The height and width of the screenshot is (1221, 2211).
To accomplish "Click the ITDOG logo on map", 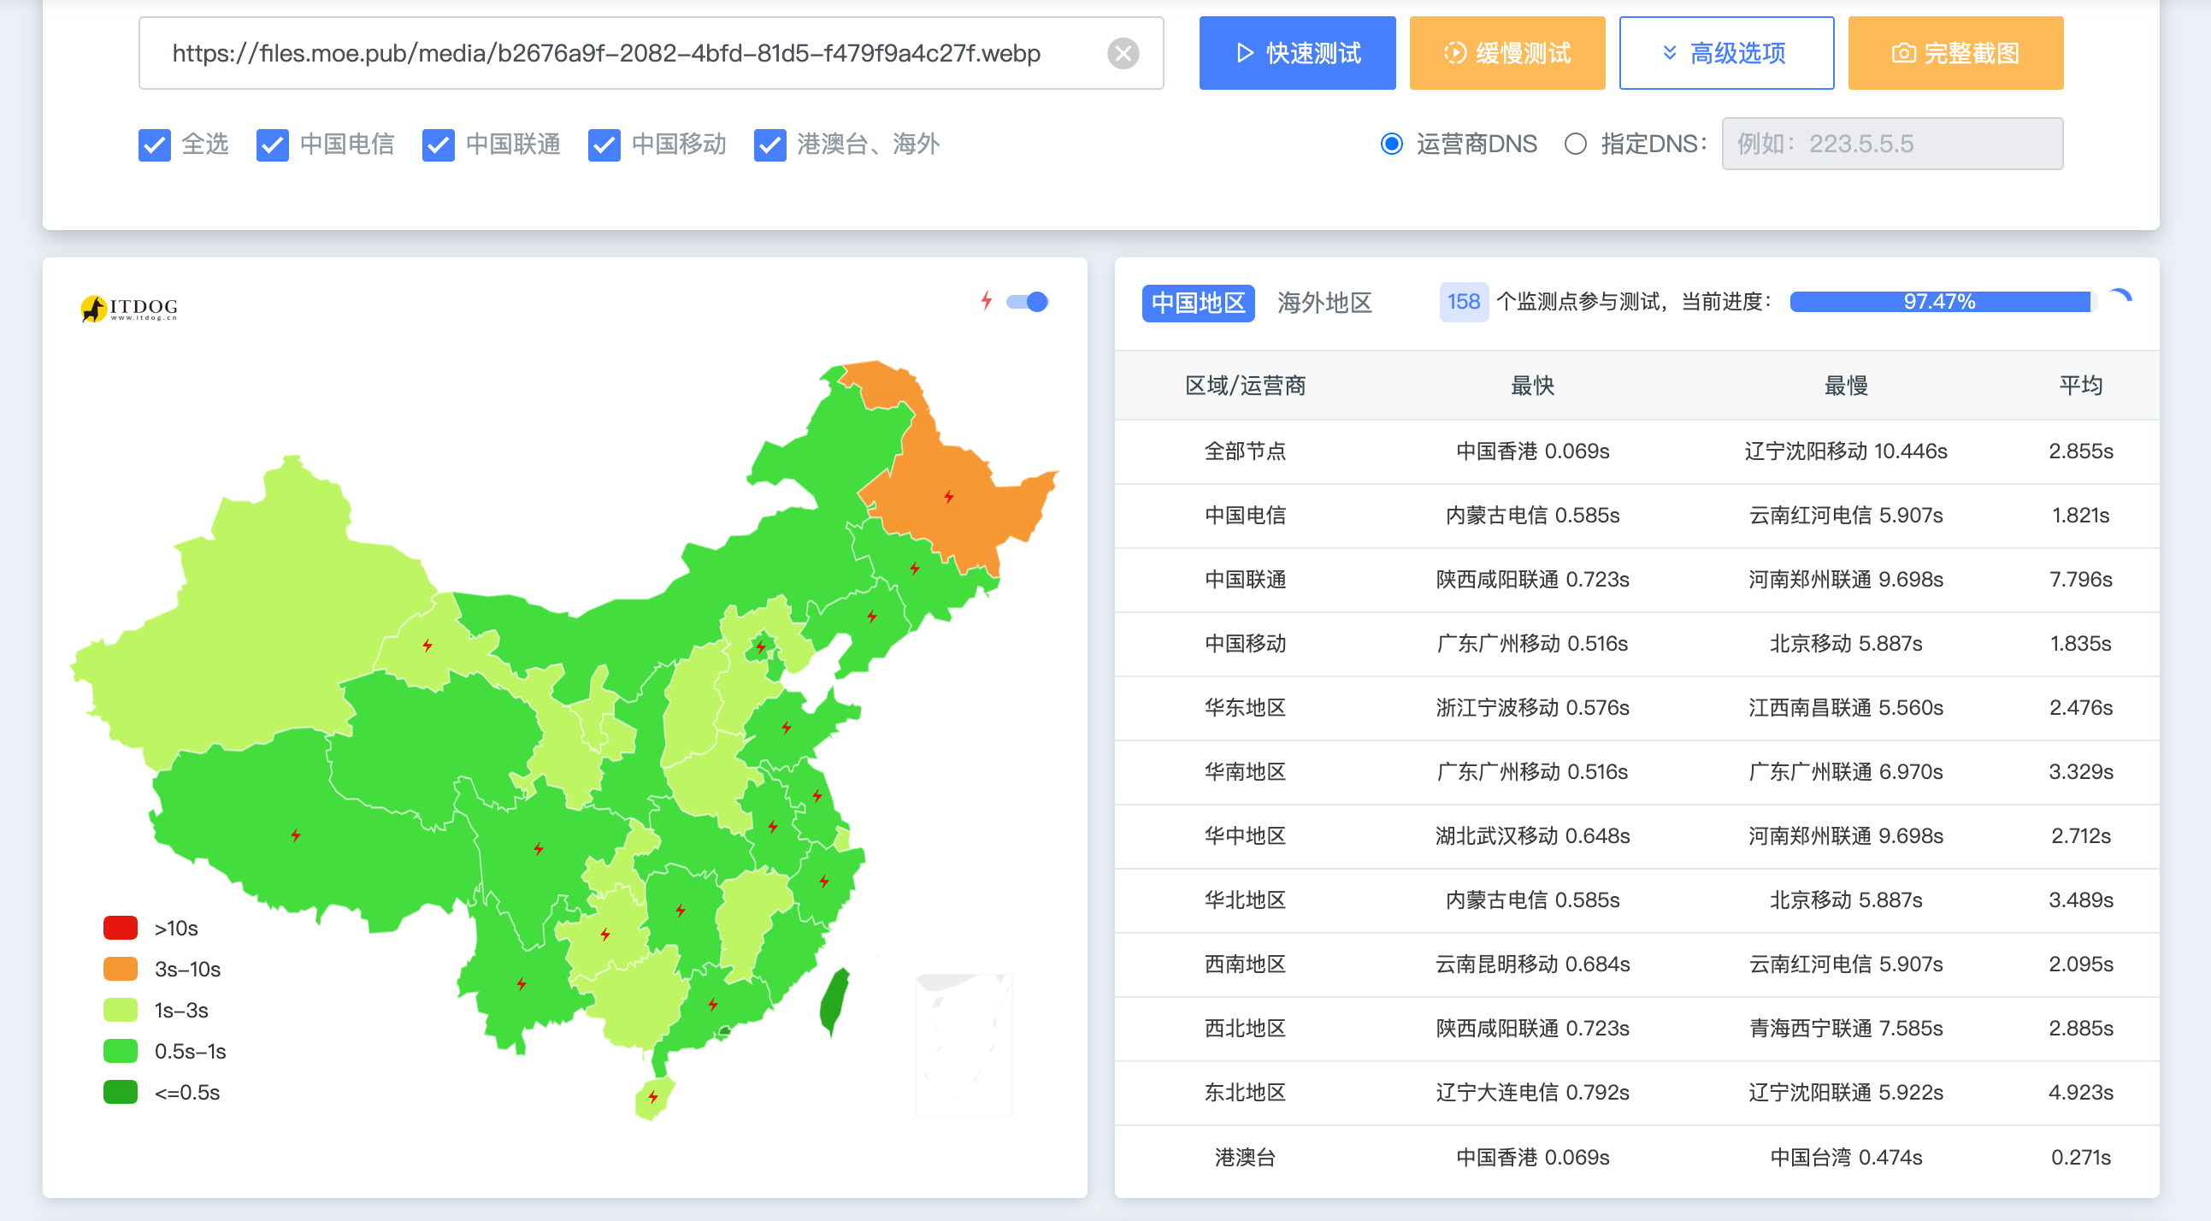I will point(130,308).
